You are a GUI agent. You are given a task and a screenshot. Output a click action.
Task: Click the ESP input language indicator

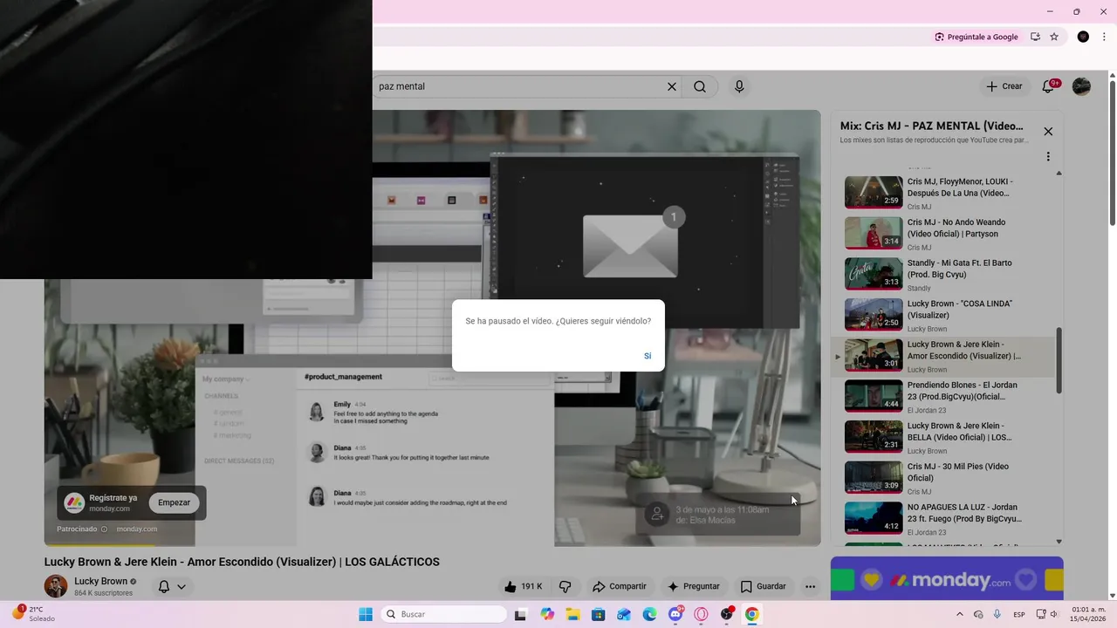(1019, 614)
